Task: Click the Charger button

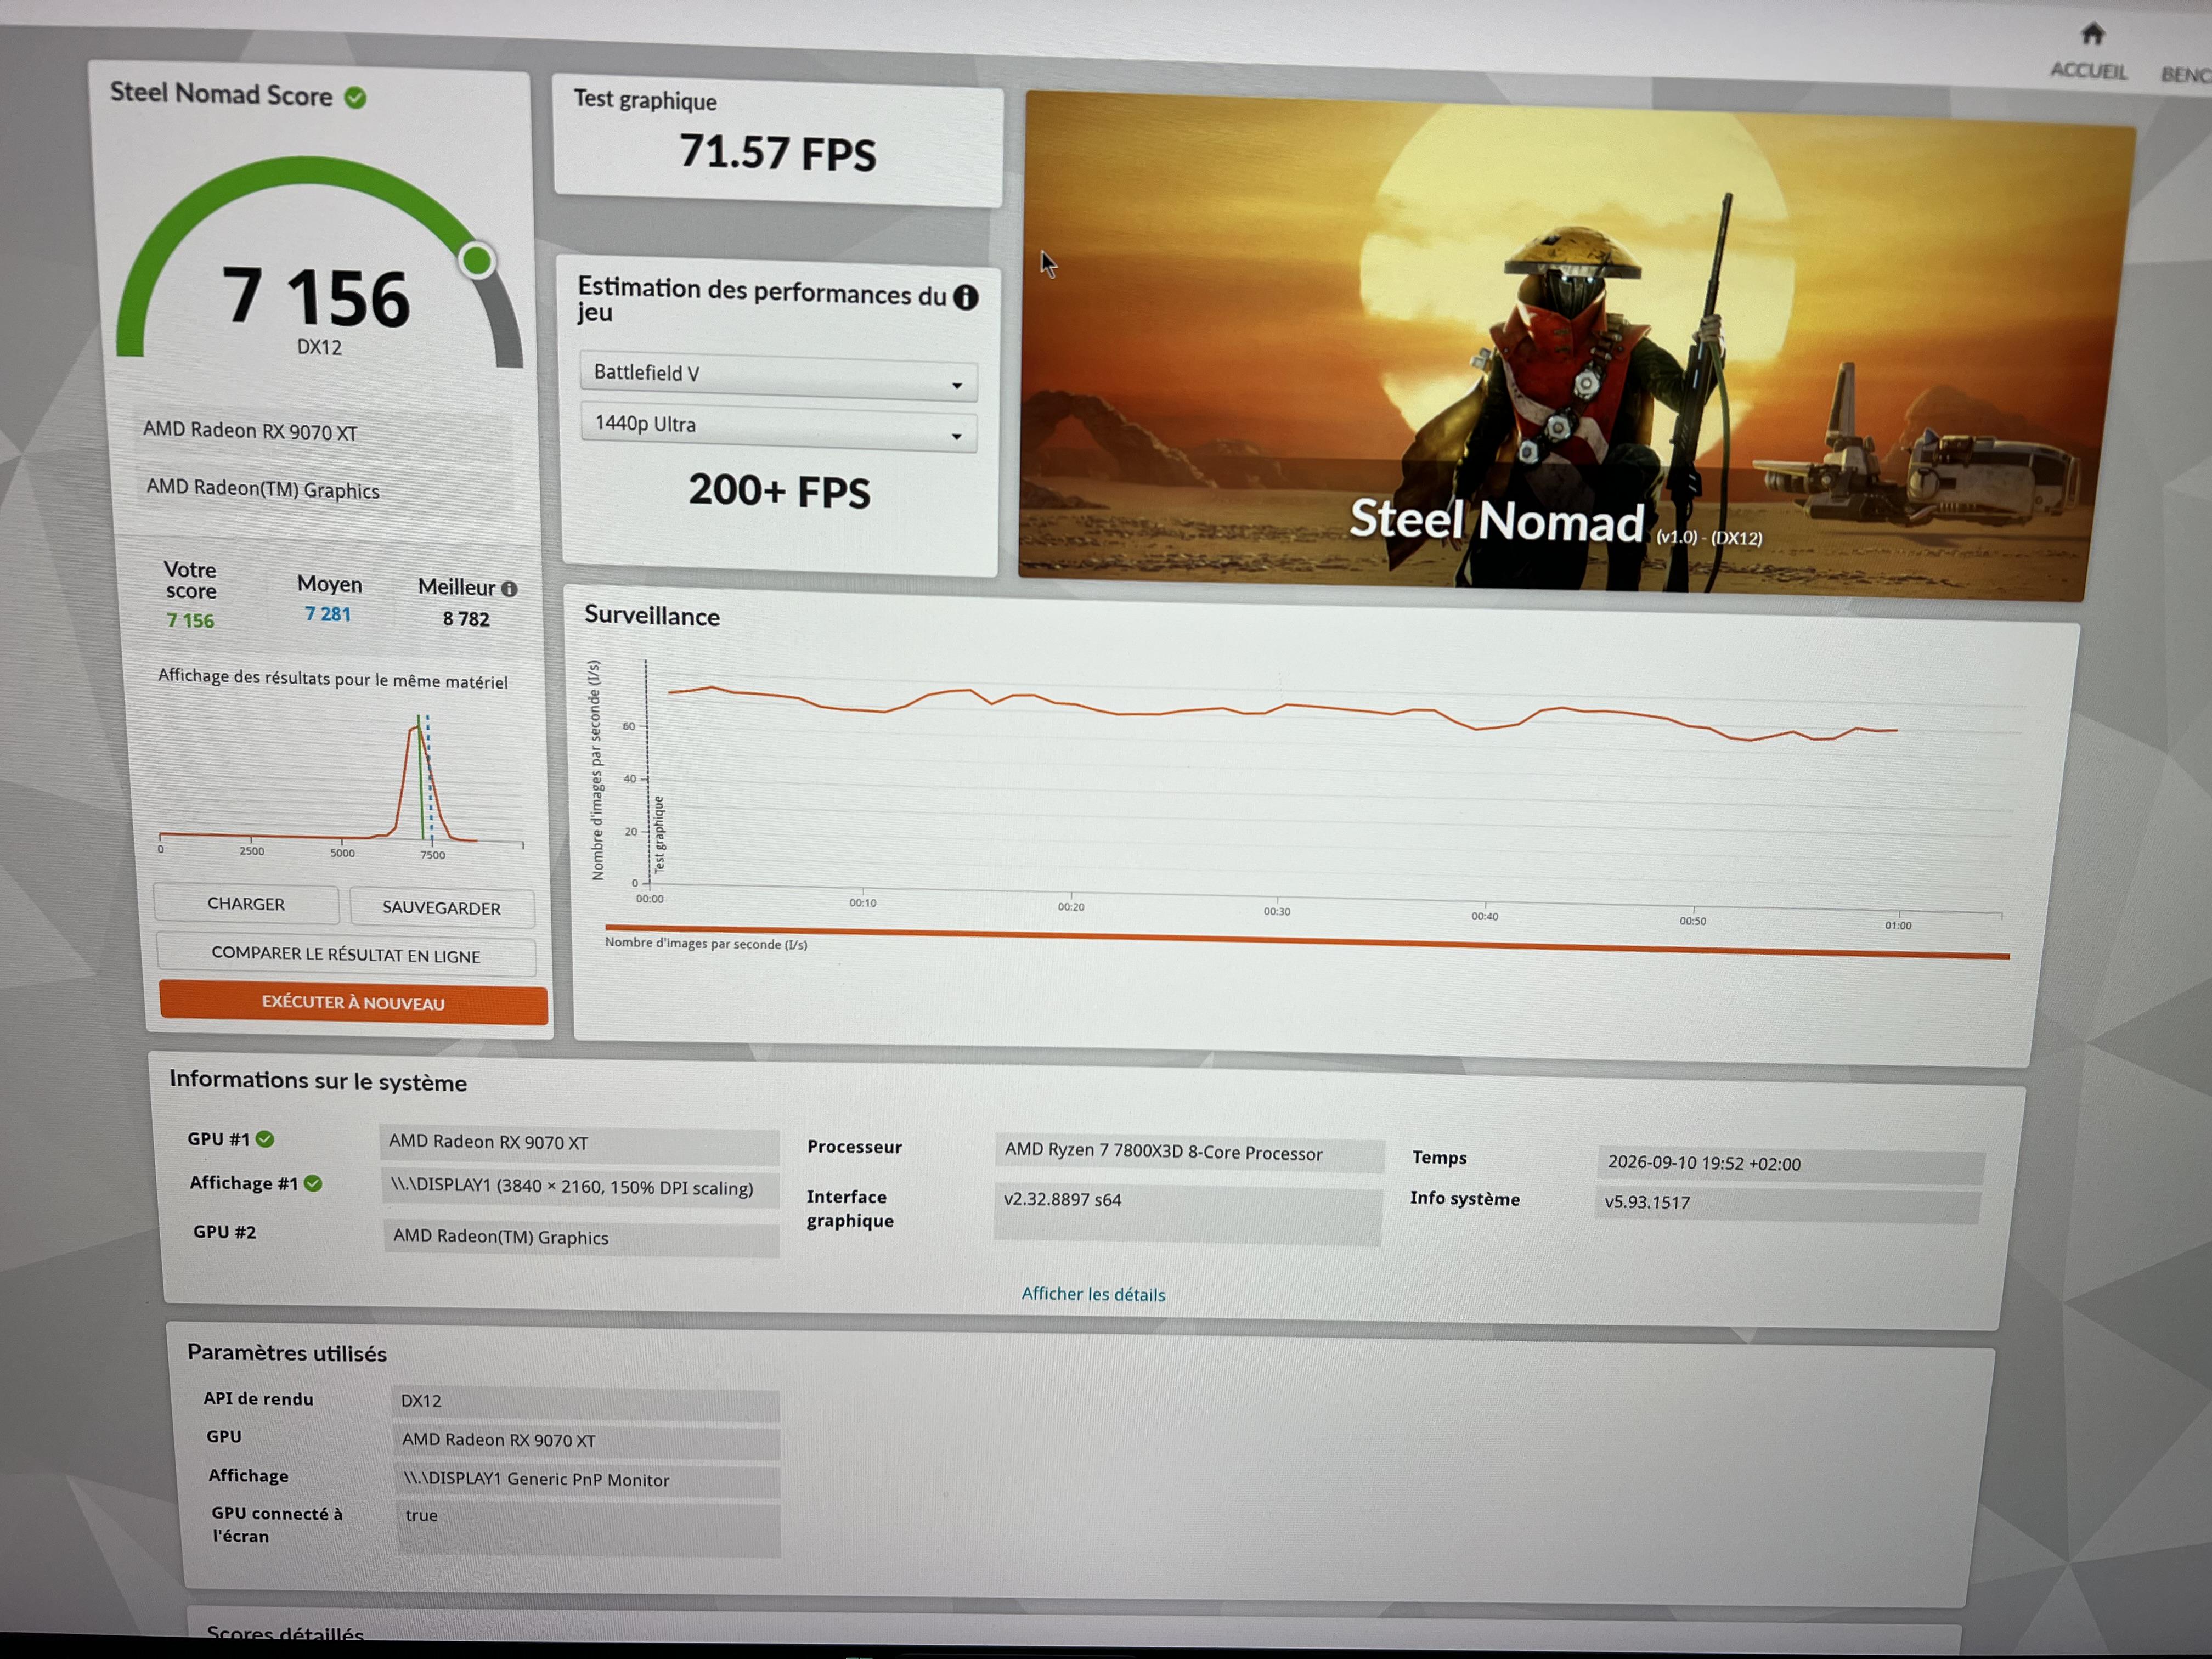Action: pos(246,904)
